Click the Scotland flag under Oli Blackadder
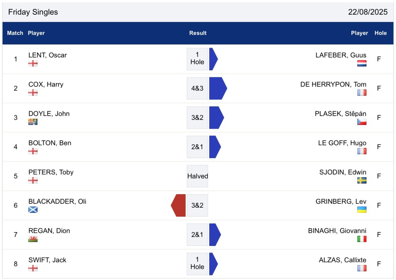Screen dimensions: 396x280 33,210
